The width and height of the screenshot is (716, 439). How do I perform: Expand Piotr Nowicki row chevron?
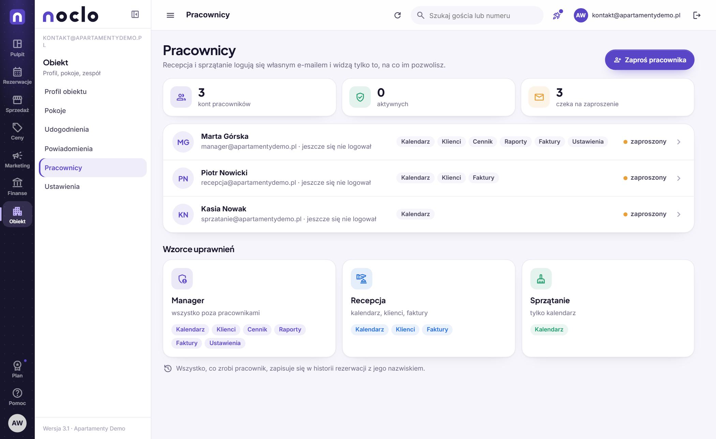(678, 178)
